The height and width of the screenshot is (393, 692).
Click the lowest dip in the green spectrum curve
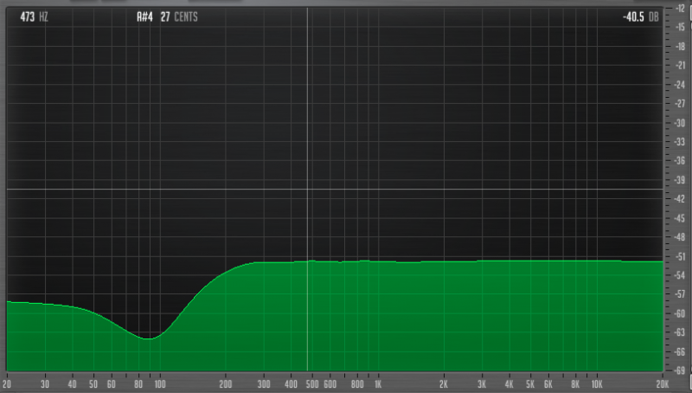148,338
